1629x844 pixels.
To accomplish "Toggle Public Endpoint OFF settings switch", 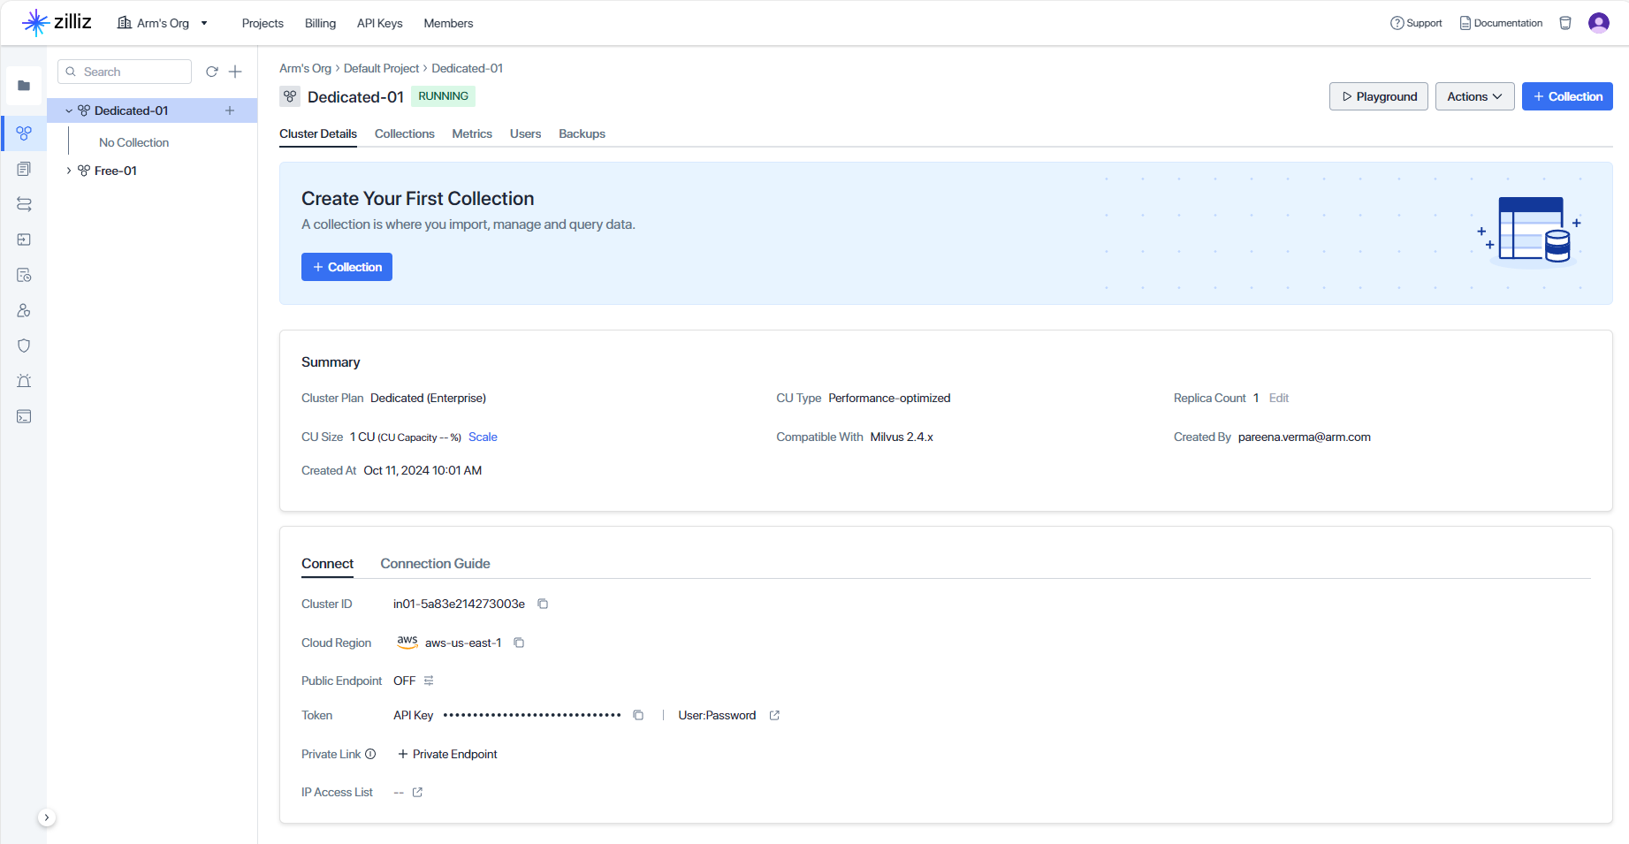I will 429,681.
